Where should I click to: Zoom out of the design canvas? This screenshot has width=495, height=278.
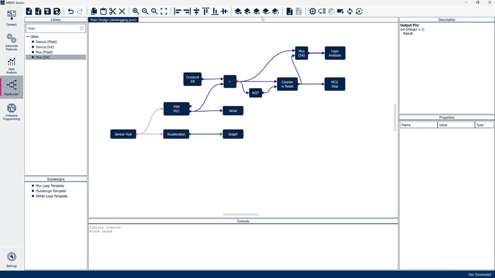click(x=145, y=11)
